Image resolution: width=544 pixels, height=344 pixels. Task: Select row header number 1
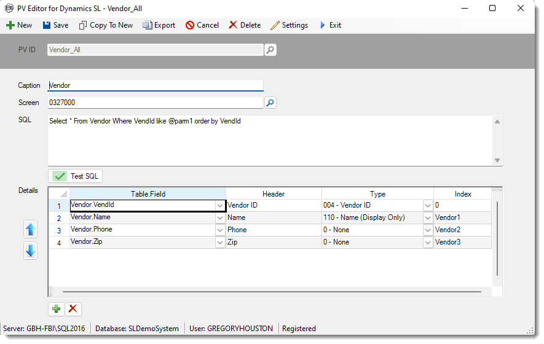(x=59, y=206)
